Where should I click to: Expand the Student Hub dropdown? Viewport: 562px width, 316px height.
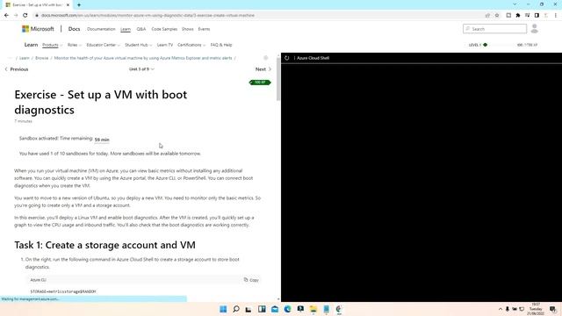pos(139,45)
